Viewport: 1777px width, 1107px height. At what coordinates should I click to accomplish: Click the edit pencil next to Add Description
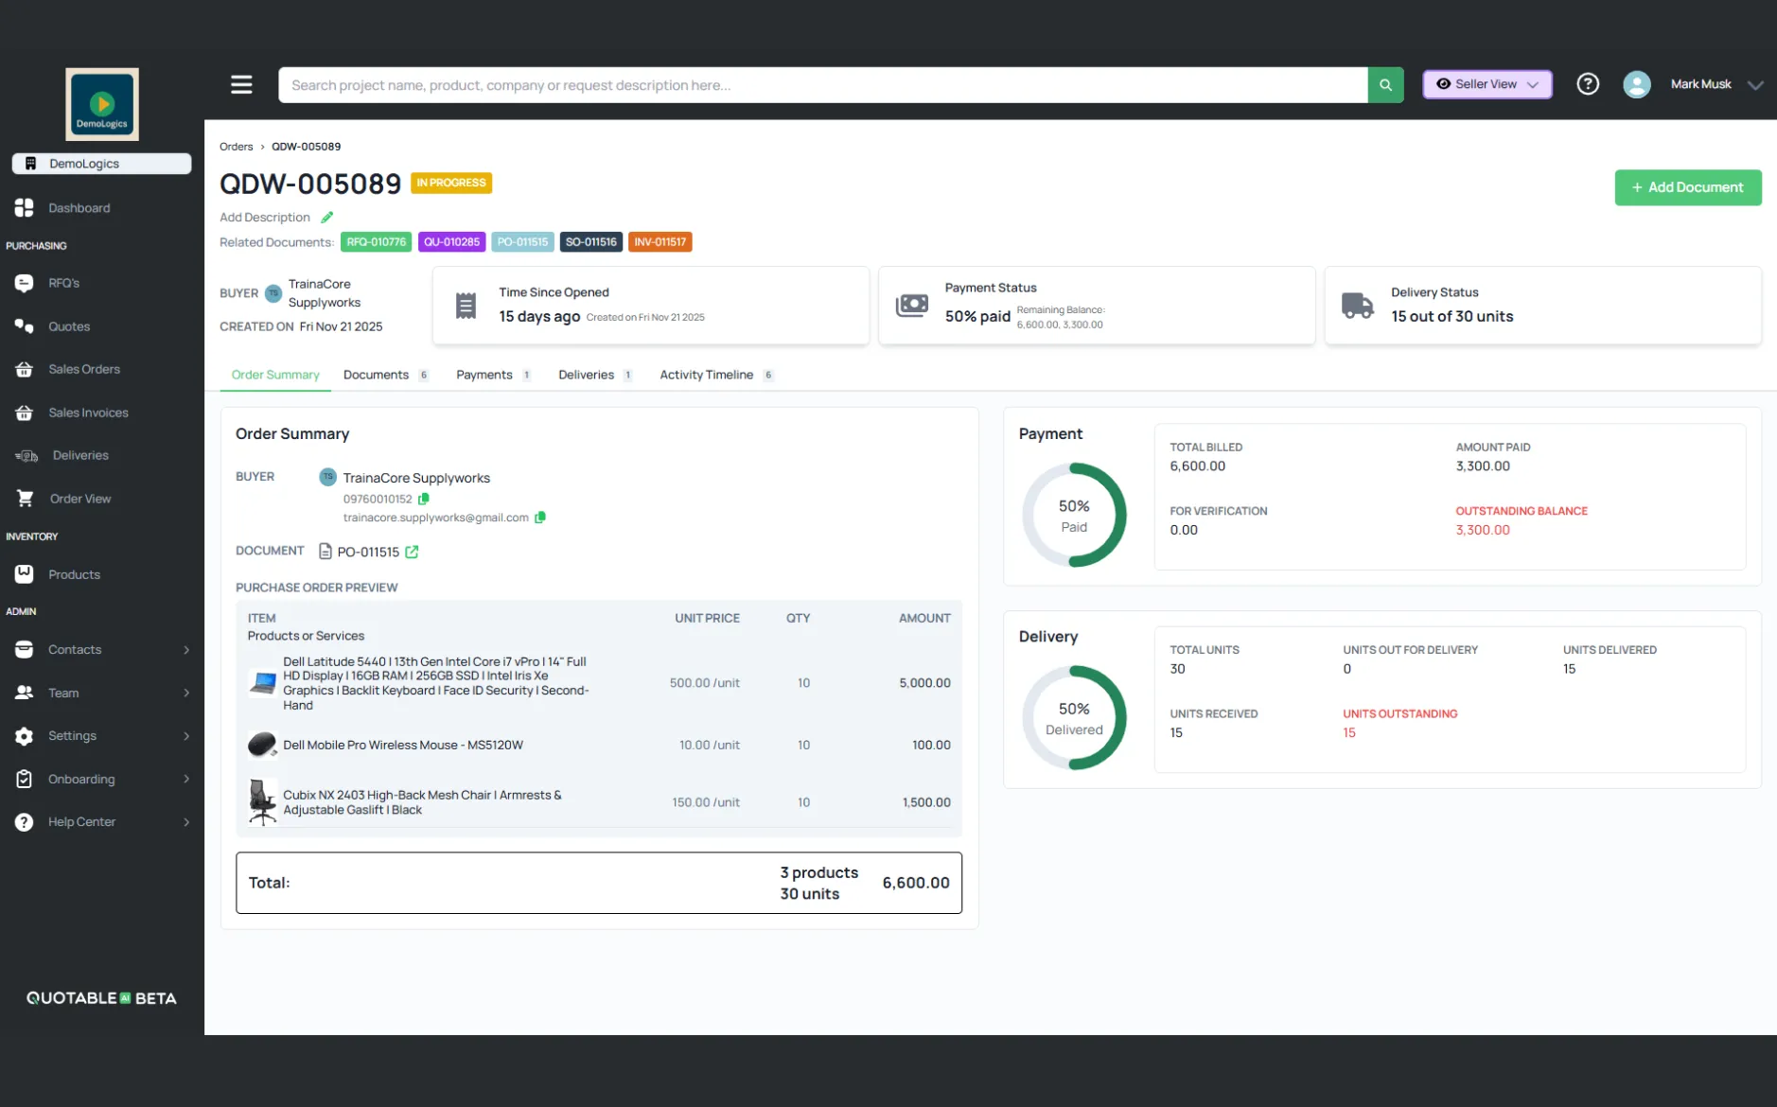tap(327, 217)
